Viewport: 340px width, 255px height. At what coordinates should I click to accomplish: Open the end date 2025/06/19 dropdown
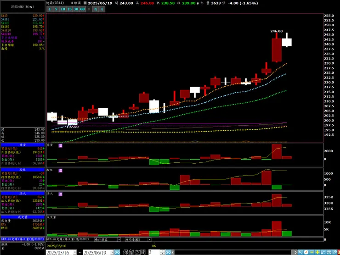[112, 252]
